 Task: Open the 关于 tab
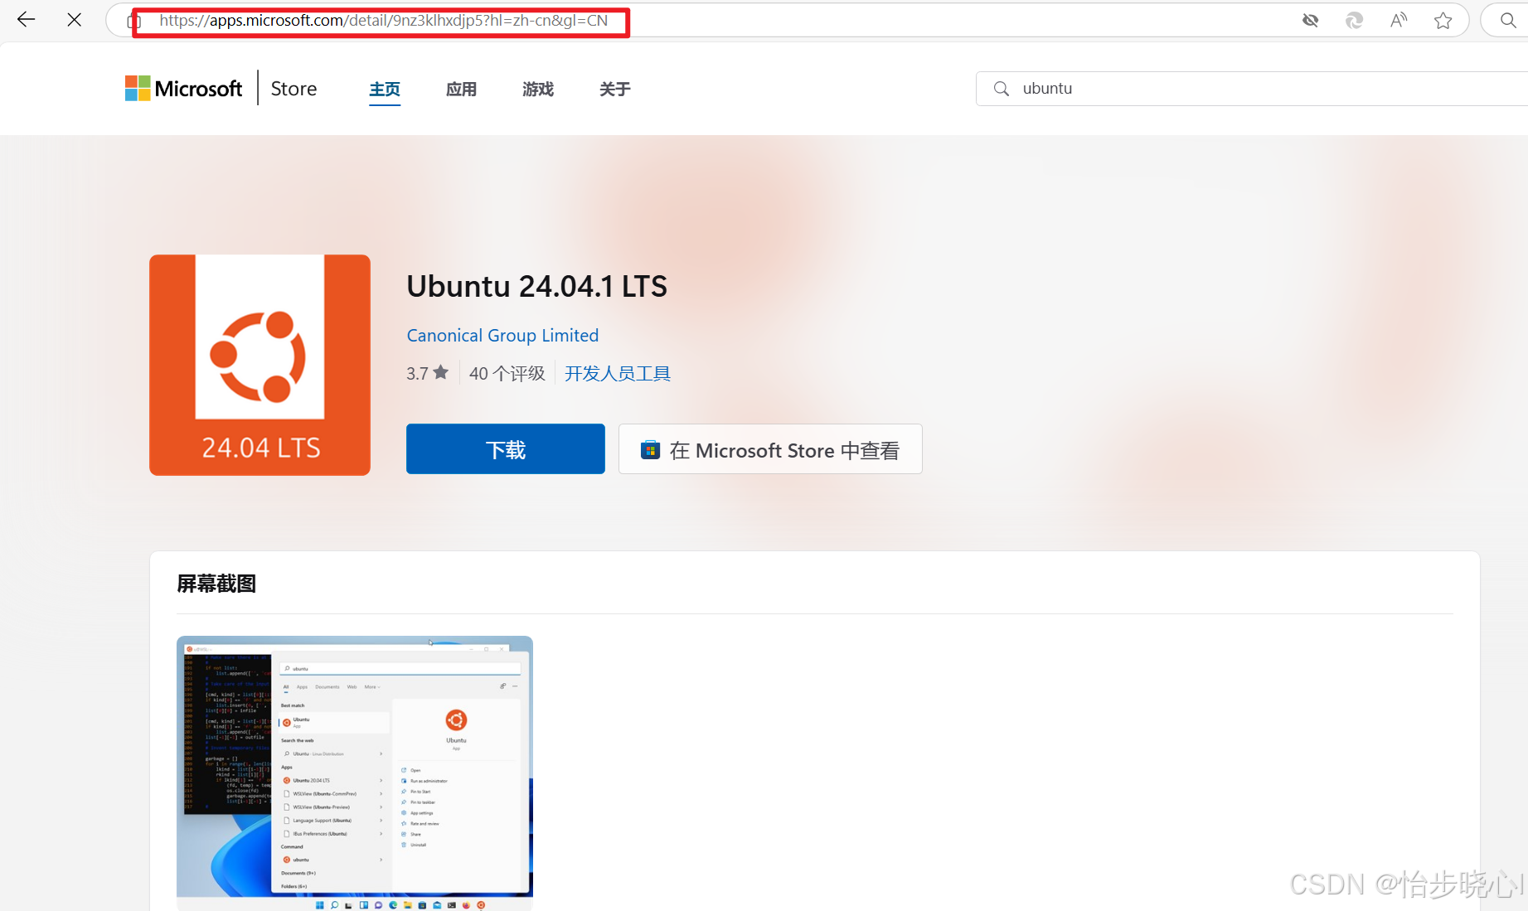(614, 90)
